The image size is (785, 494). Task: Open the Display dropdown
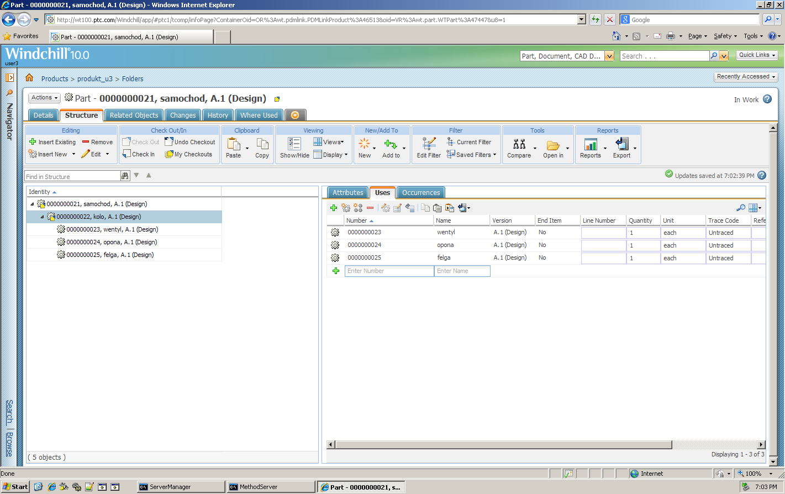[x=330, y=155]
